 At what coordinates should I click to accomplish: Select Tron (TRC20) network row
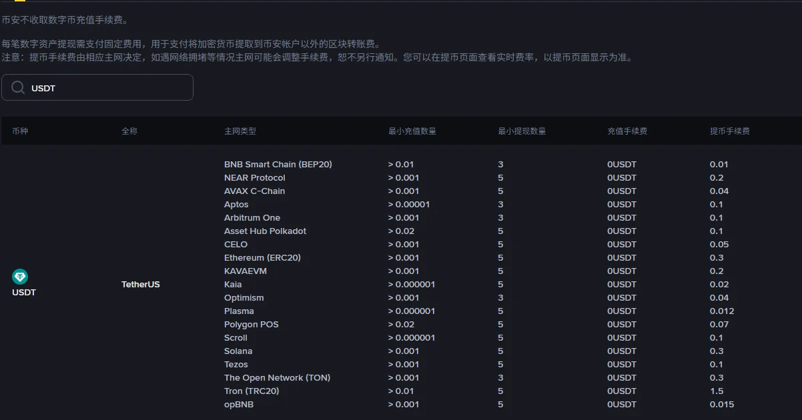point(252,391)
